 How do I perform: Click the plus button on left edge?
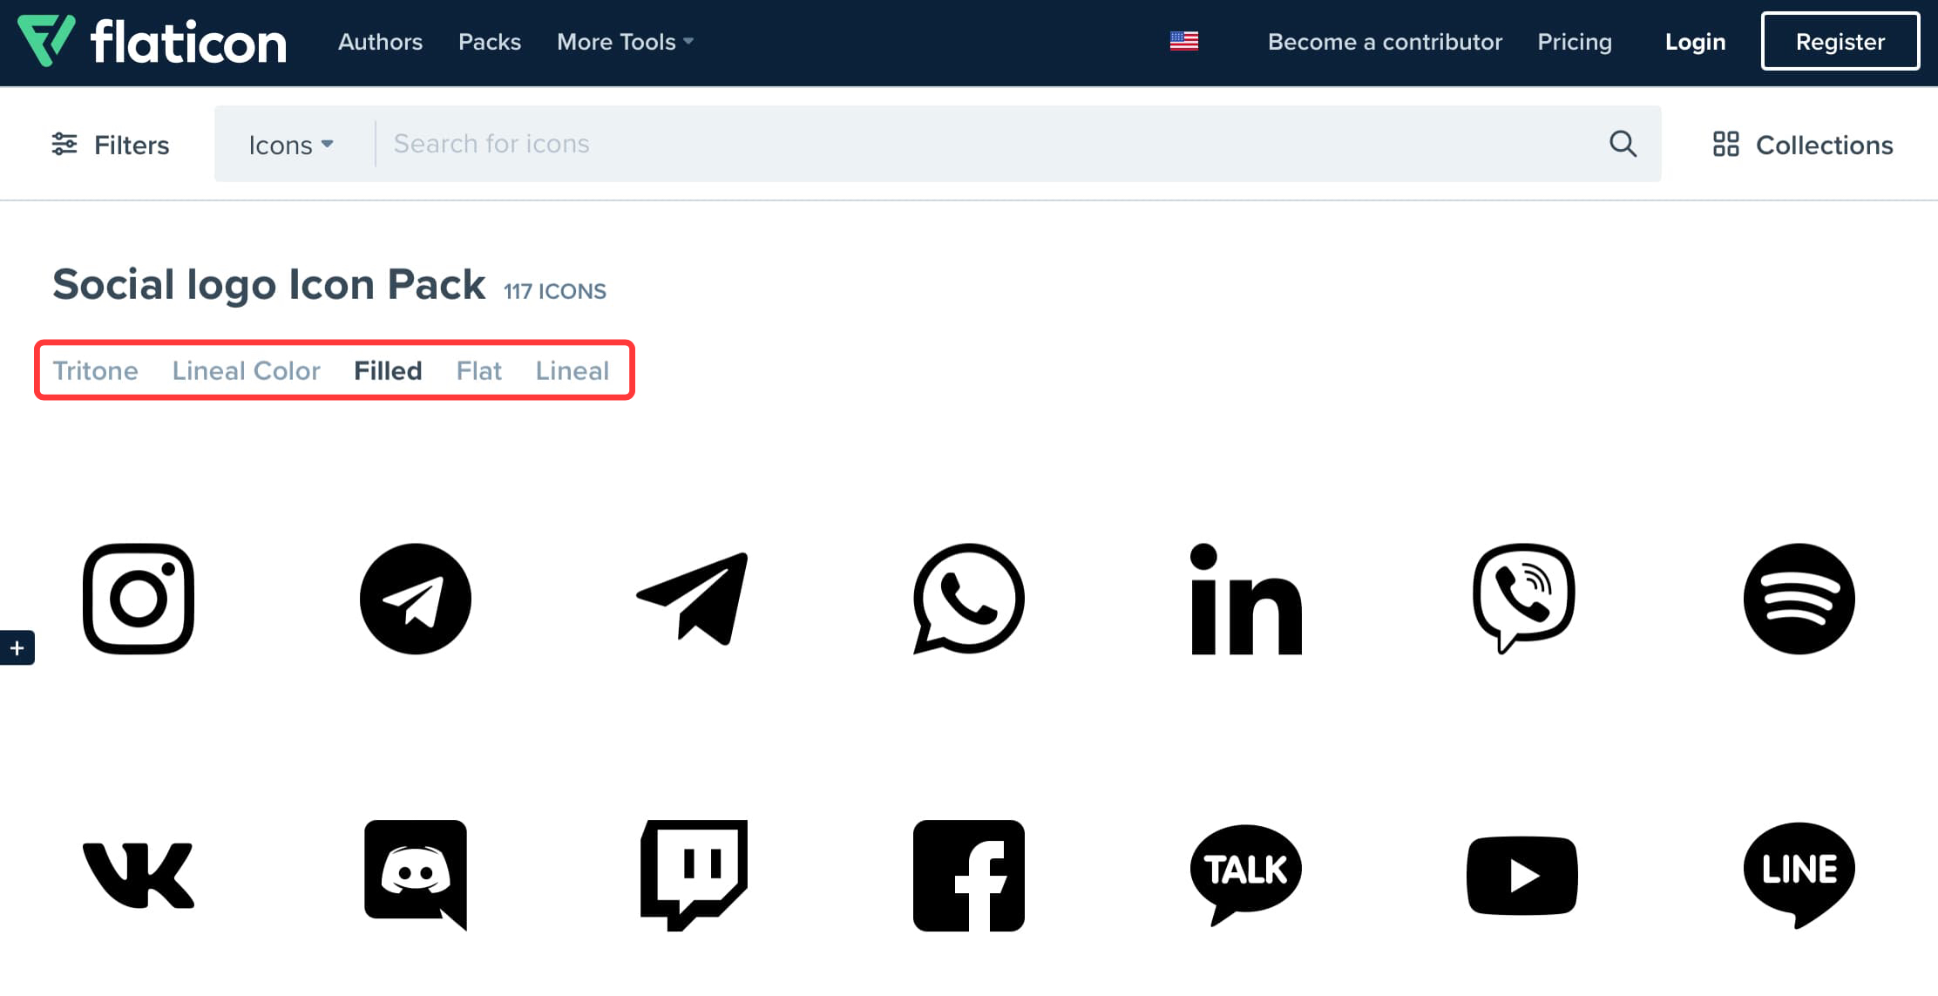click(x=17, y=647)
